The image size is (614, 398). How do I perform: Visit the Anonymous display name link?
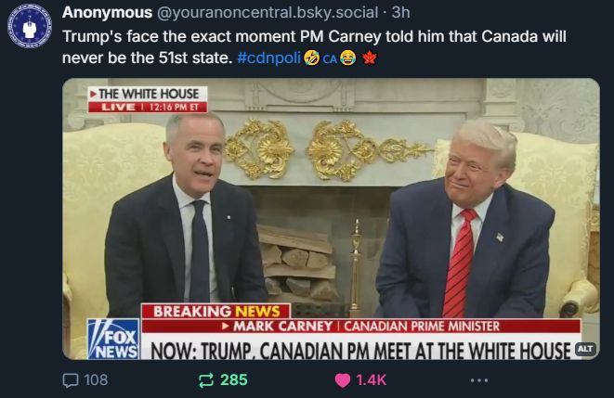pyautogui.click(x=107, y=12)
